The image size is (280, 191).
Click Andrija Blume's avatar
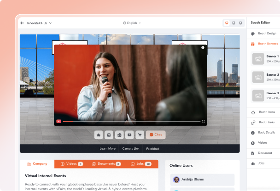(176, 180)
